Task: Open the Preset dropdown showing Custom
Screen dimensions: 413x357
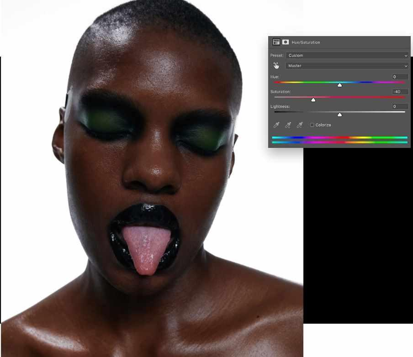Action: point(347,55)
